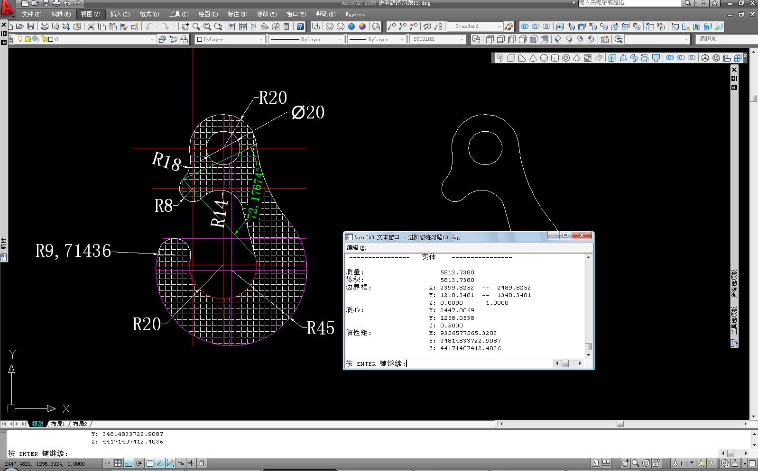The height and width of the screenshot is (471, 758).
Task: Click the Plot (print) icon in the standard toolbar
Action: 45,27
